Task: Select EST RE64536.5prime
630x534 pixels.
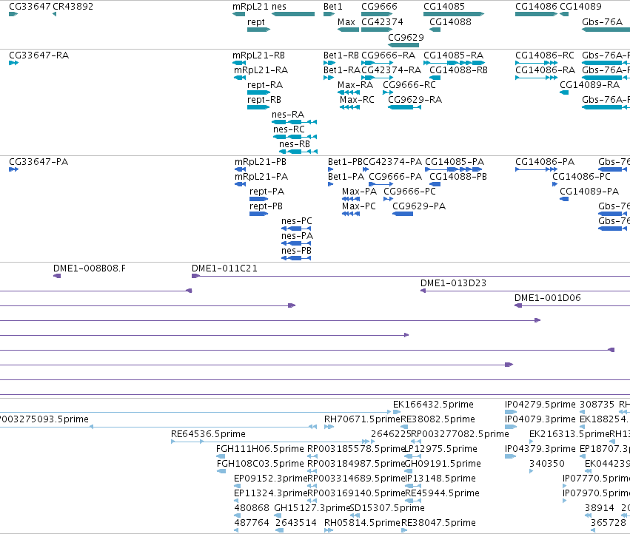Action: click(208, 434)
